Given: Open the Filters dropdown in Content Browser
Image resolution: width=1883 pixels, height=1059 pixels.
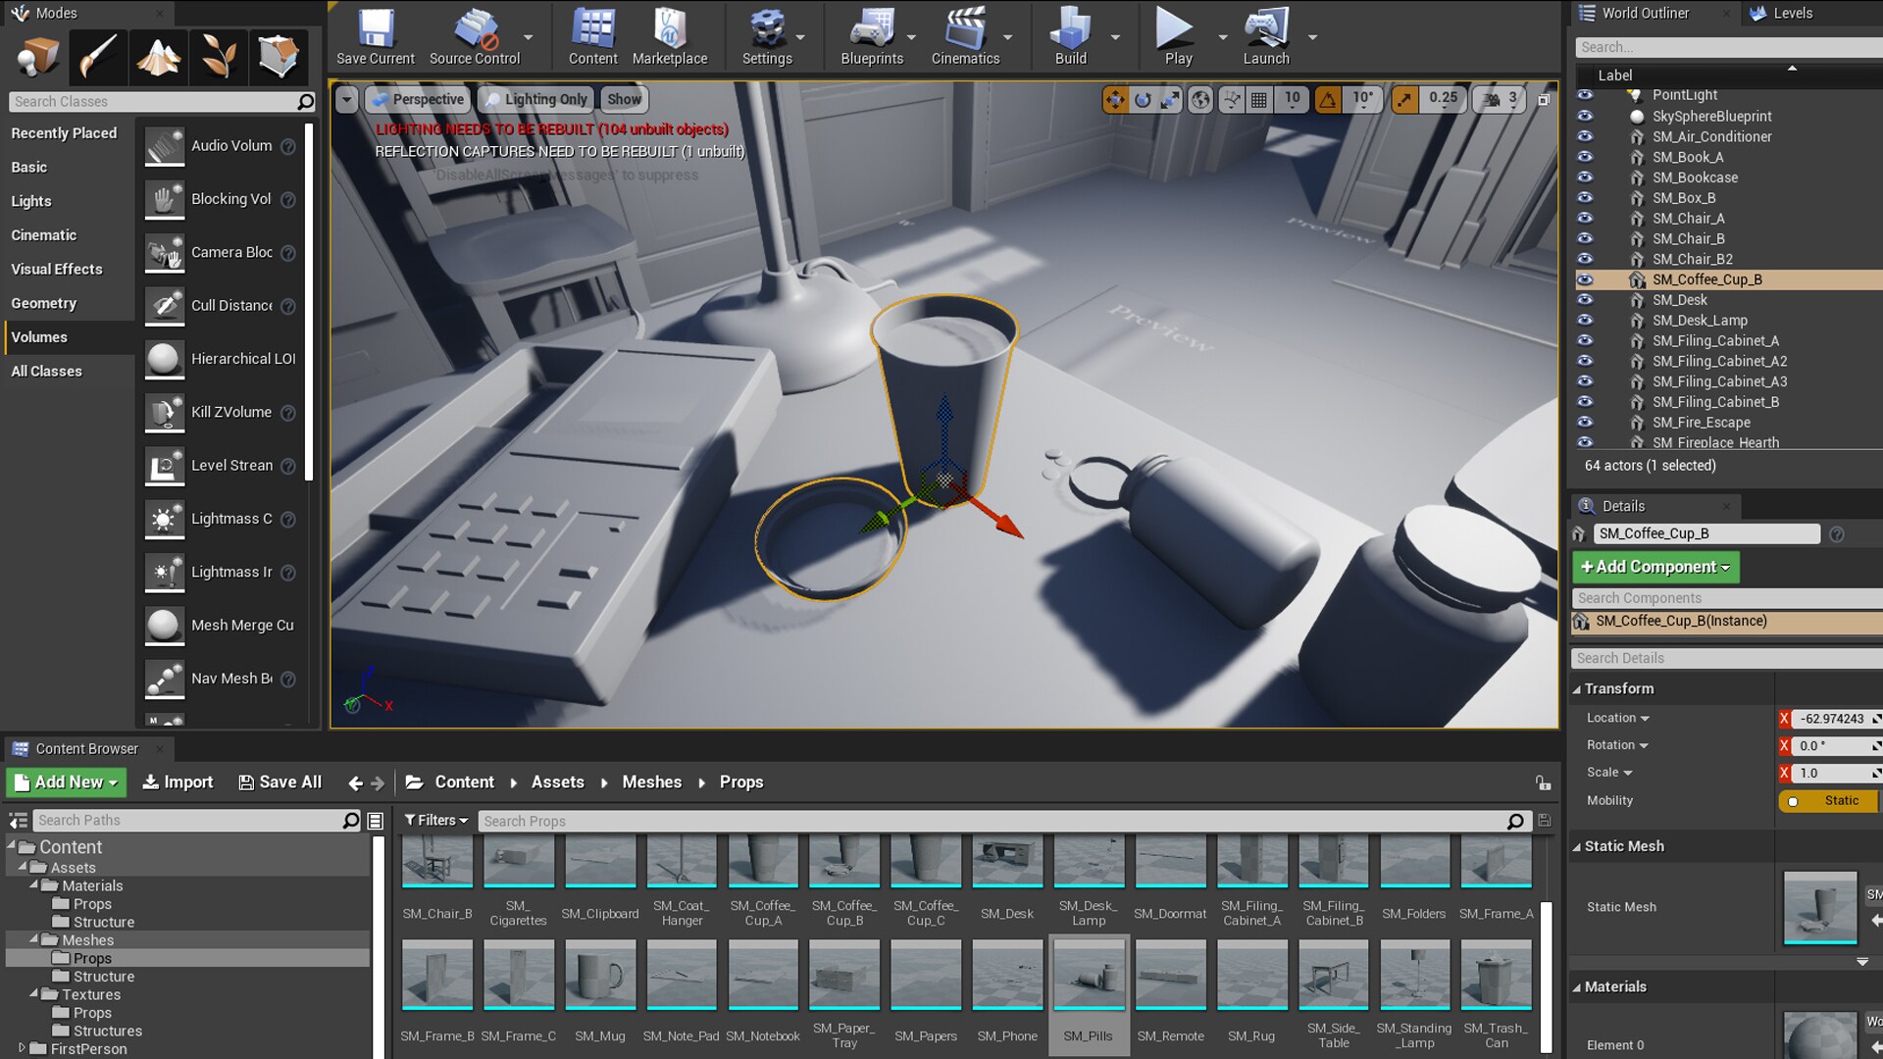Looking at the screenshot, I should click(435, 820).
